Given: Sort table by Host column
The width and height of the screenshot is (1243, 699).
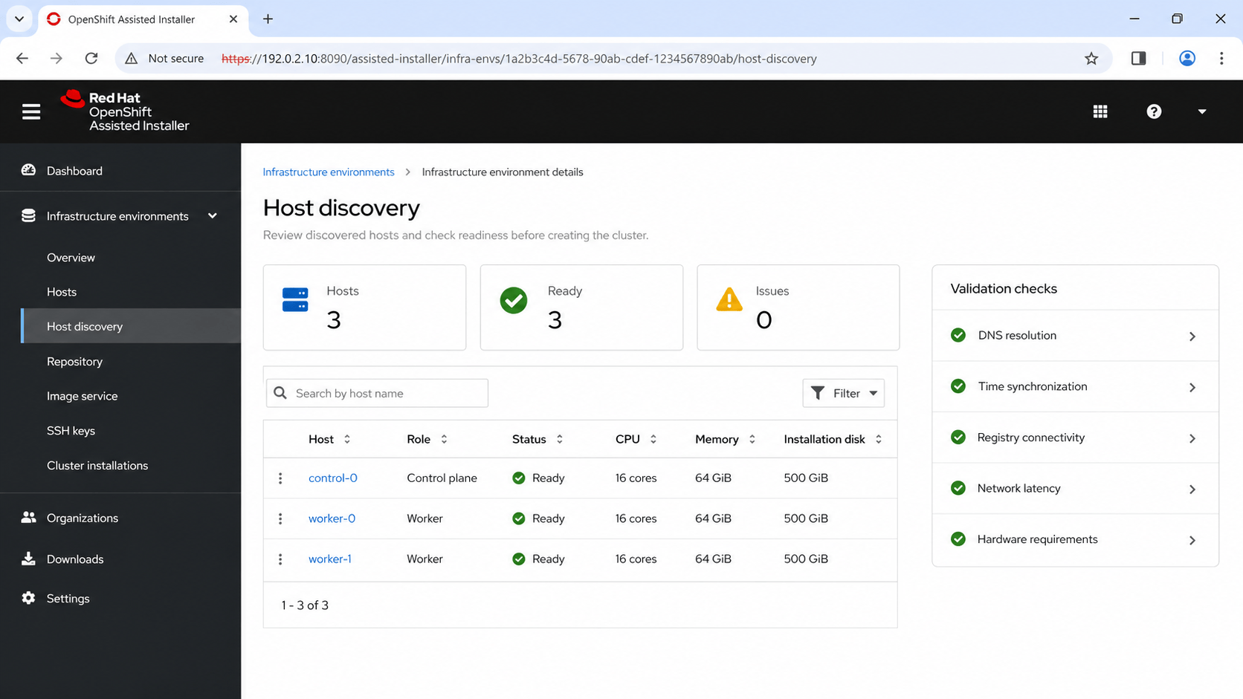Looking at the screenshot, I should pyautogui.click(x=329, y=439).
